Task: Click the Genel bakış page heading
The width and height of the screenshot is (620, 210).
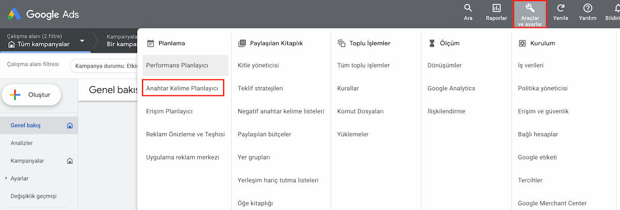Action: point(113,89)
